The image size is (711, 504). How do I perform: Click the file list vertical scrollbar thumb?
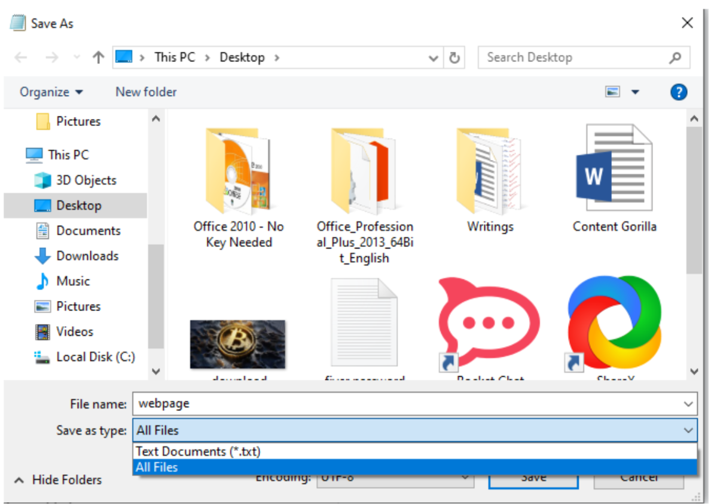pos(694,201)
